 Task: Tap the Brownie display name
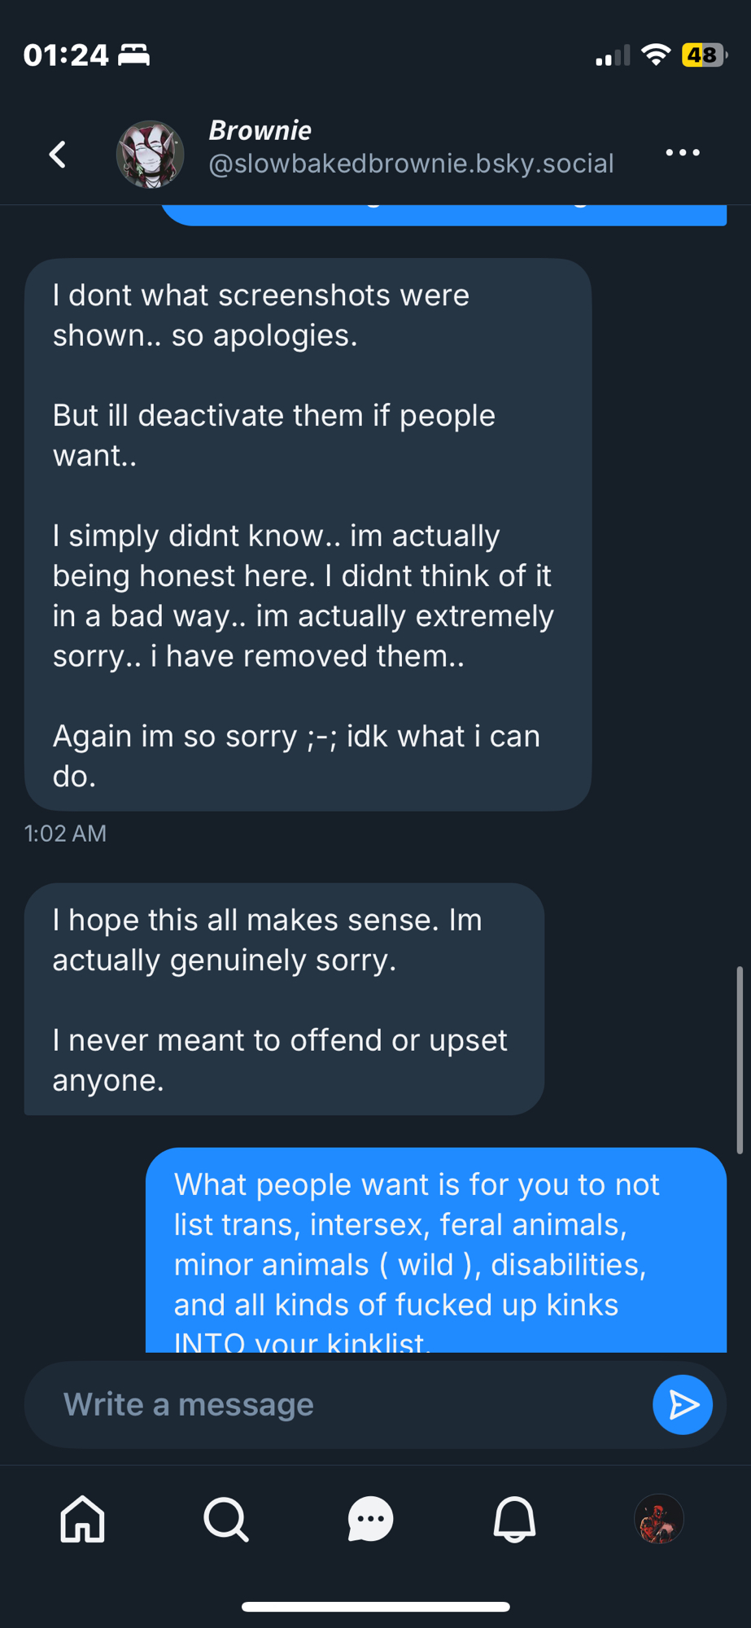click(x=260, y=130)
